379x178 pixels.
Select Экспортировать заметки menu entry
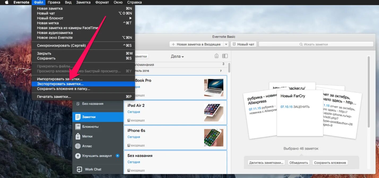pyautogui.click(x=83, y=84)
